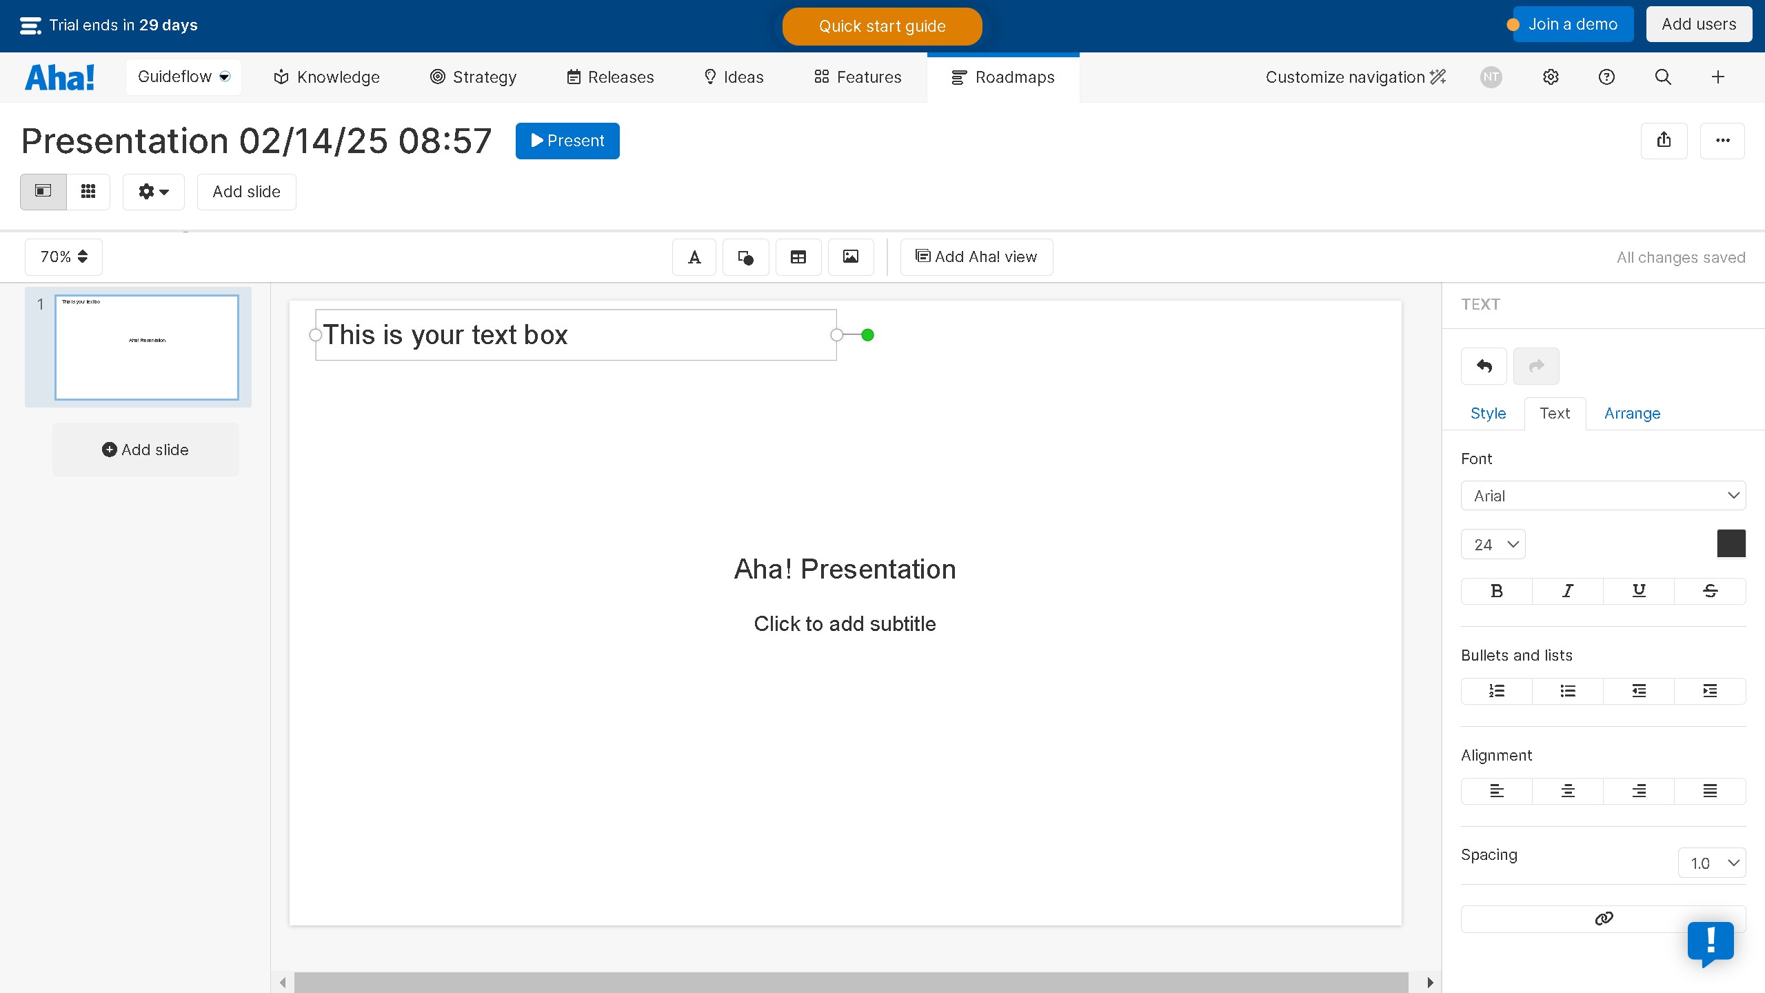Screen dimensions: 1765x993
Task: Add a numbered list to the text
Action: coord(1496,691)
